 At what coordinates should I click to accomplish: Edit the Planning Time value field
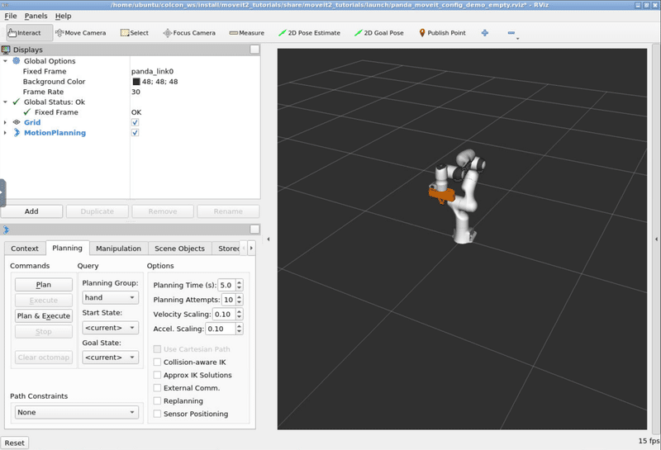[x=226, y=285]
